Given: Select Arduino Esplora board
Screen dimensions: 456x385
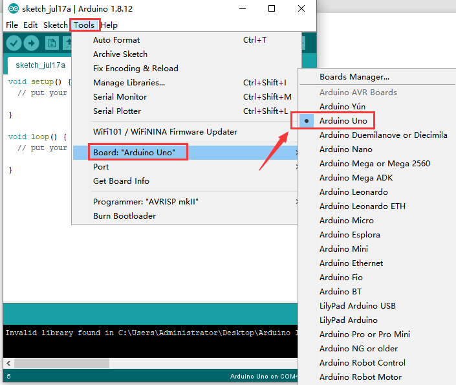Looking at the screenshot, I should (378, 235).
